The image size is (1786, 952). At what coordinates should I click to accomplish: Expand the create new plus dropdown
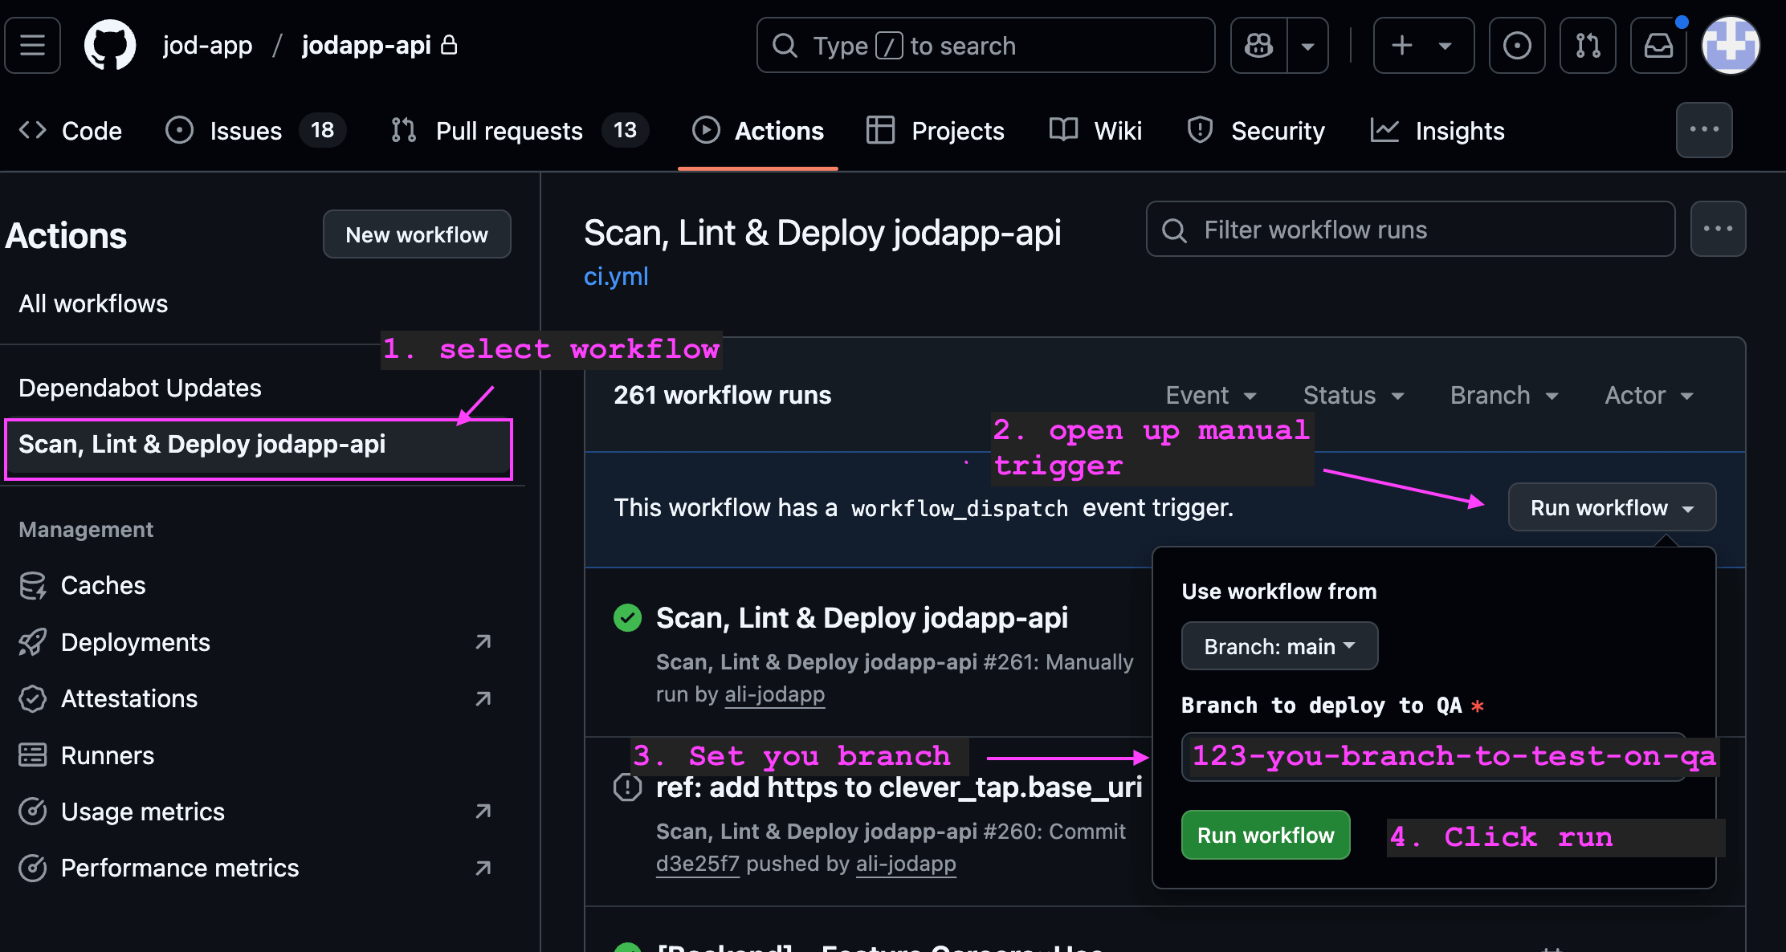[1423, 46]
